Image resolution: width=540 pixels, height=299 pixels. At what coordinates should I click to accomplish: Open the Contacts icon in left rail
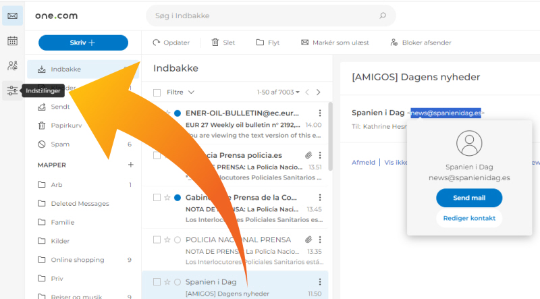[12, 65]
